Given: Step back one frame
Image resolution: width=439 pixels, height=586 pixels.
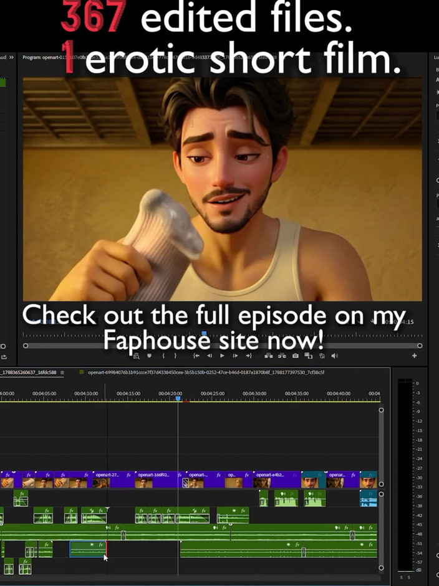Looking at the screenshot, I should 210,356.
